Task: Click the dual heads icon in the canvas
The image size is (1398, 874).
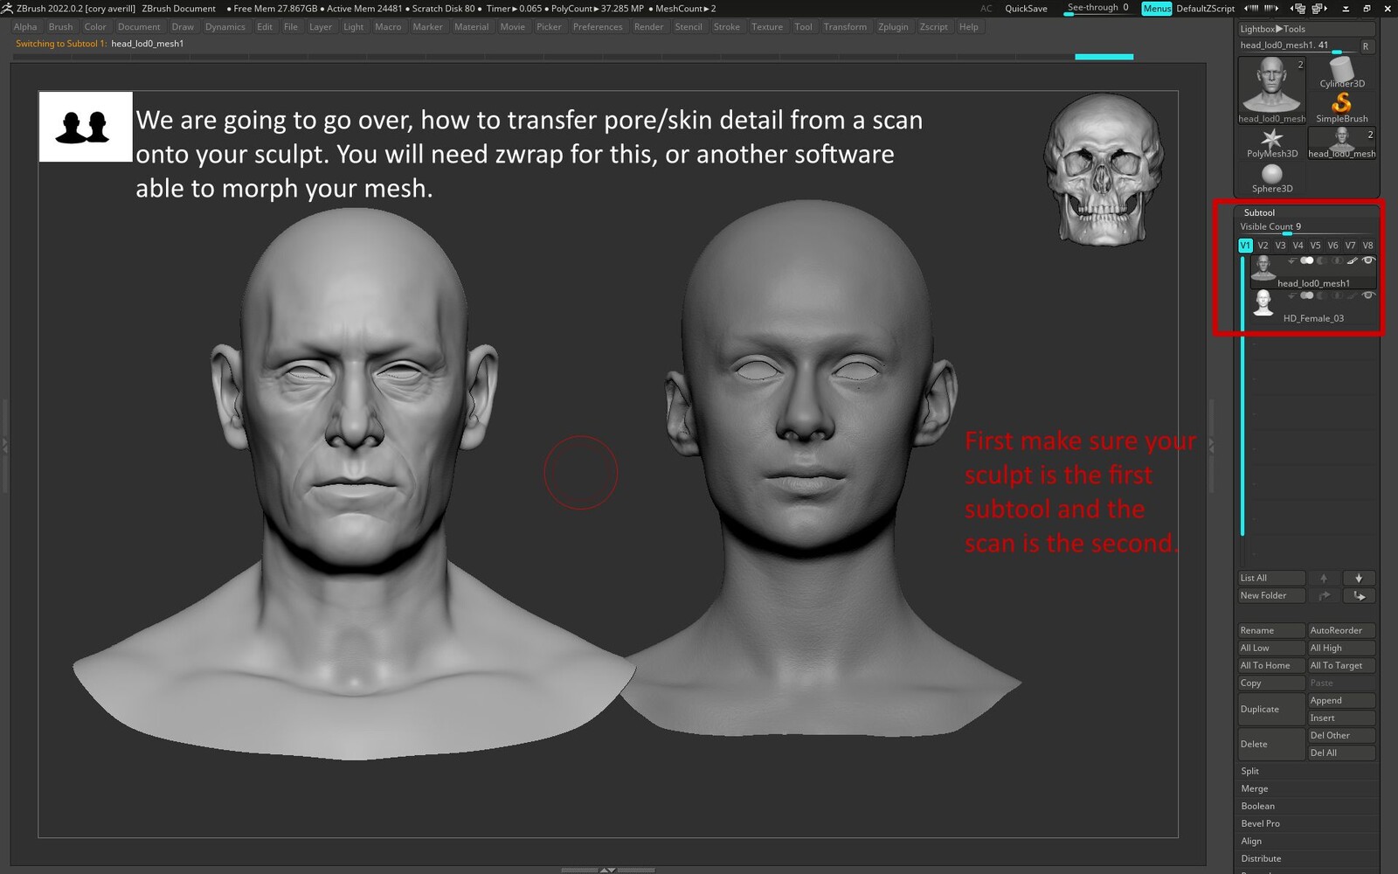Action: point(86,127)
